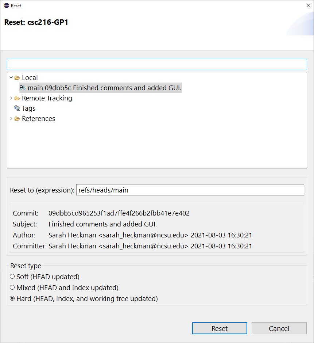Click the branch icon next to main
This screenshot has height=343, width=314.
(x=23, y=88)
